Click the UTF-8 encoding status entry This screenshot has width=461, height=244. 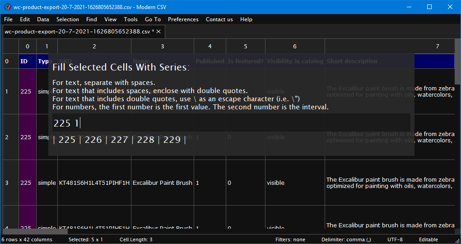pos(395,239)
